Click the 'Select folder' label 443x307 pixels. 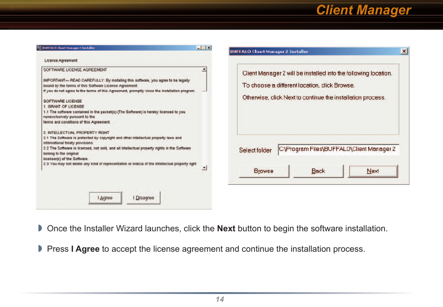(x=255, y=150)
